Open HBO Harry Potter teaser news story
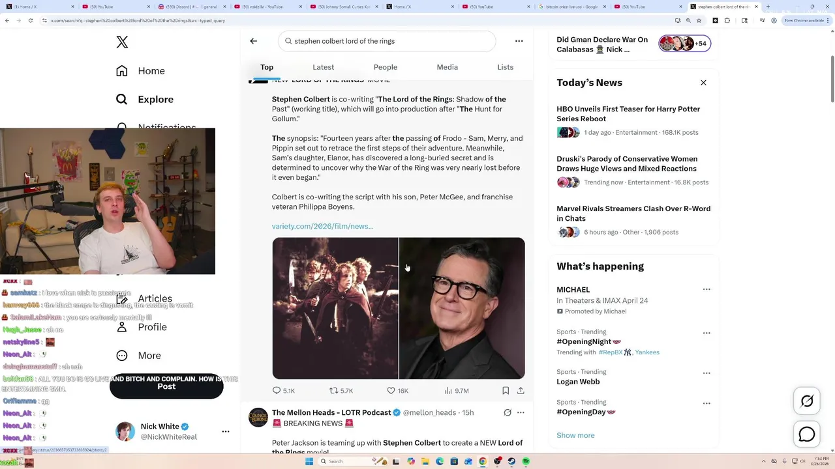The width and height of the screenshot is (835, 469). [633, 121]
